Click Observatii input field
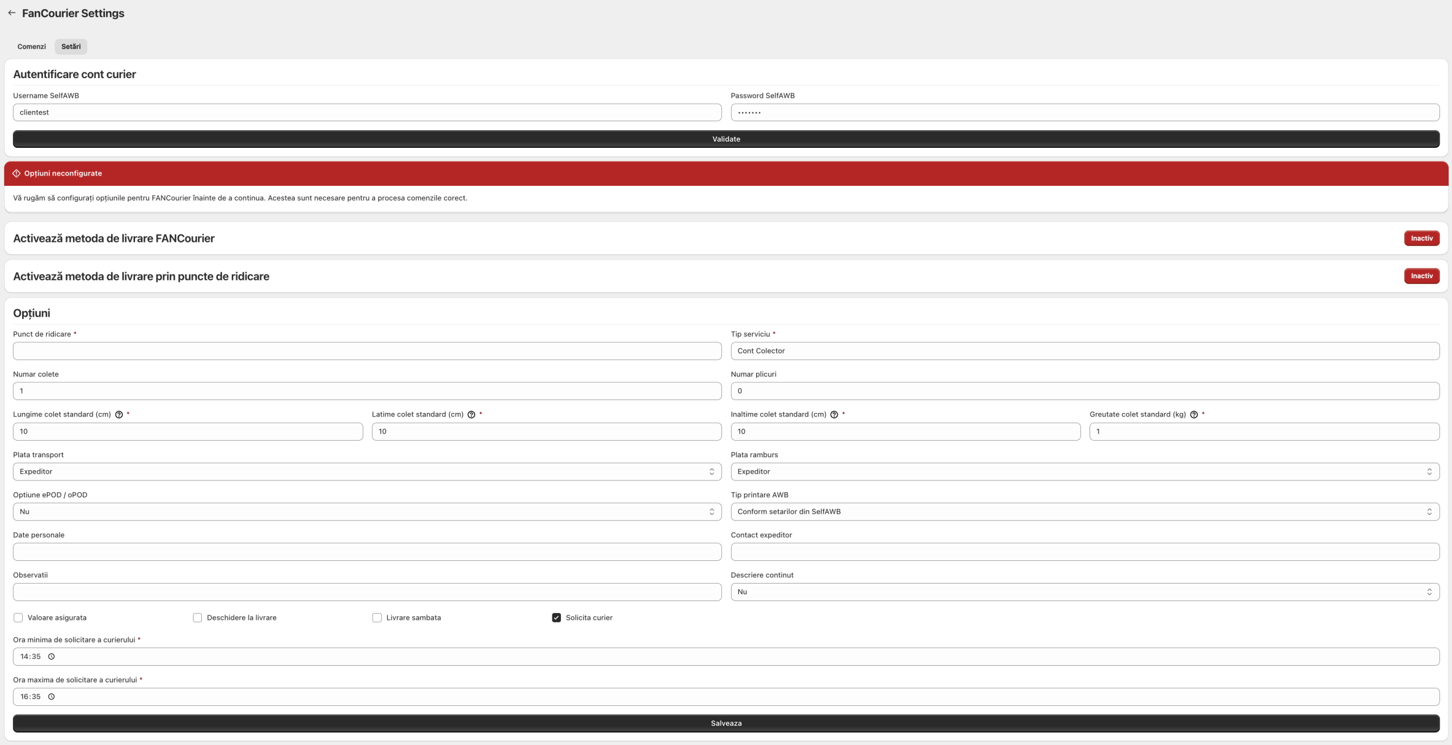 click(367, 592)
